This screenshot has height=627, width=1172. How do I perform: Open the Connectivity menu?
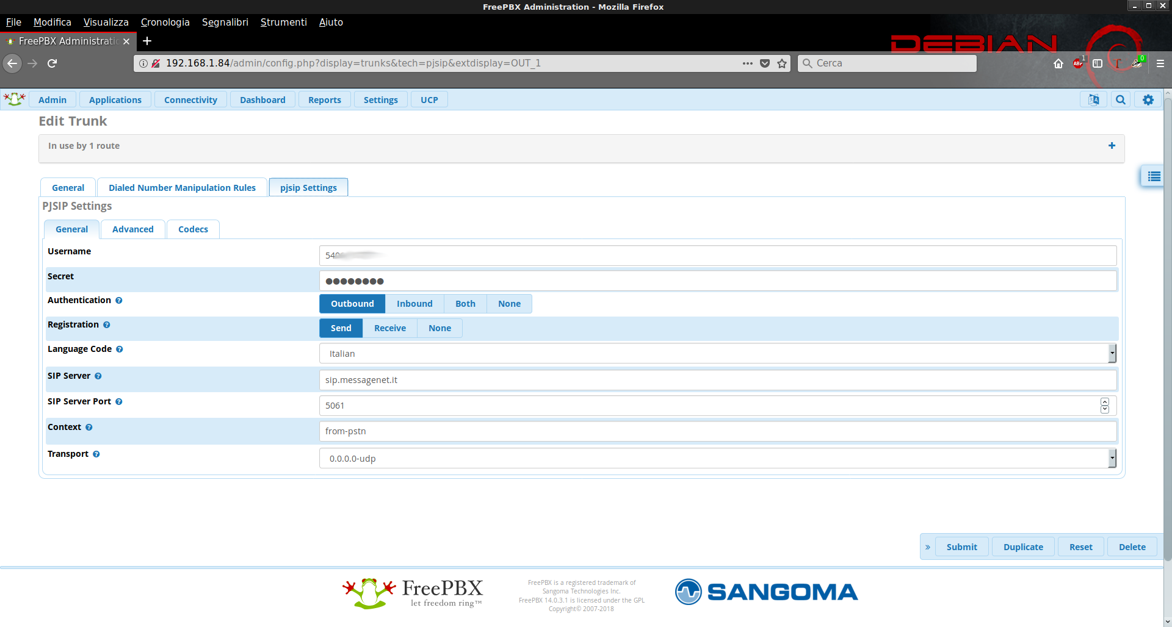point(190,100)
